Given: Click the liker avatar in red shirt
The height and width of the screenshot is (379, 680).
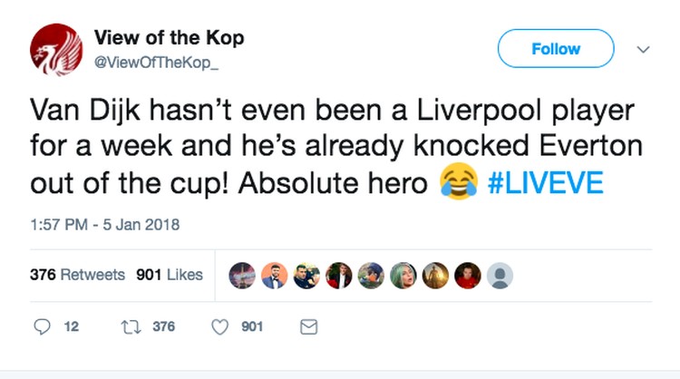Looking at the screenshot, I should 467,276.
